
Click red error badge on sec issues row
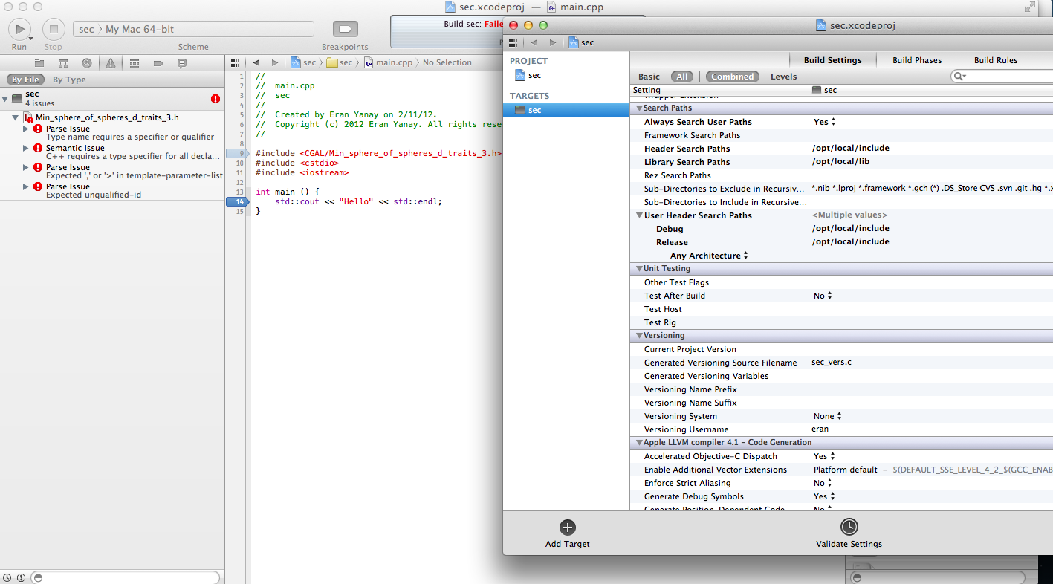pyautogui.click(x=216, y=99)
